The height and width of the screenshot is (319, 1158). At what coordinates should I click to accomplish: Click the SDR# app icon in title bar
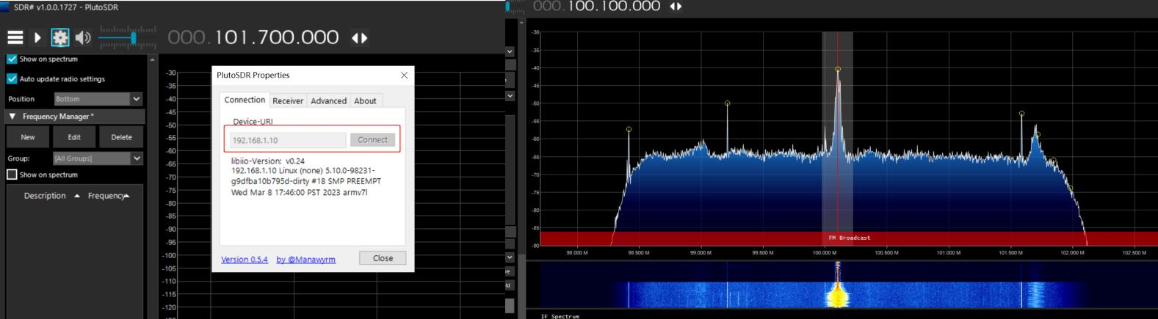5,7
